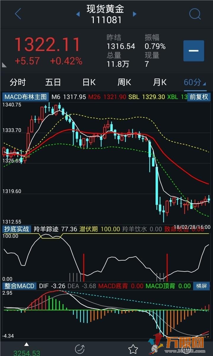The width and height of the screenshot is (213, 356).
Task: Switch to previous instrument arrow
Action: tap(78, 14)
